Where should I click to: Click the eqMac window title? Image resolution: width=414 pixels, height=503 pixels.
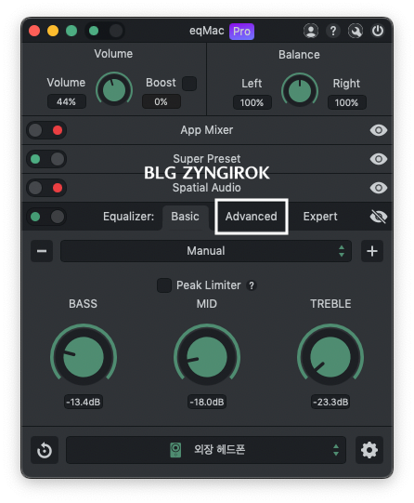coord(206,31)
